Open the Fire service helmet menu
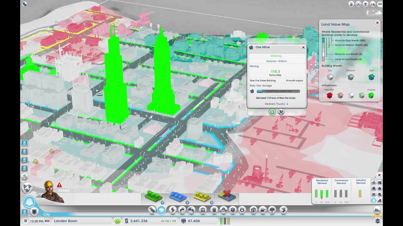This screenshot has width=403, height=226. [223, 210]
